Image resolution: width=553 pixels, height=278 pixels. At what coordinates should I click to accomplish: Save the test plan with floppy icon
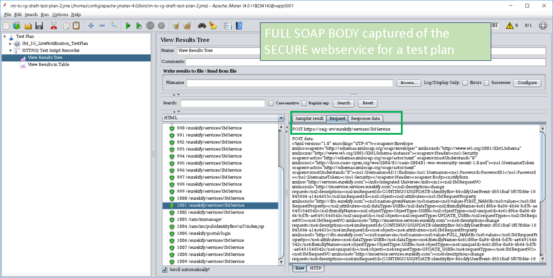pyautogui.click(x=39, y=26)
